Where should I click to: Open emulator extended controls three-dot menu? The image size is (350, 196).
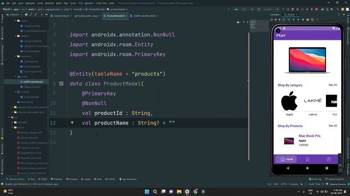pyautogui.click(x=317, y=20)
